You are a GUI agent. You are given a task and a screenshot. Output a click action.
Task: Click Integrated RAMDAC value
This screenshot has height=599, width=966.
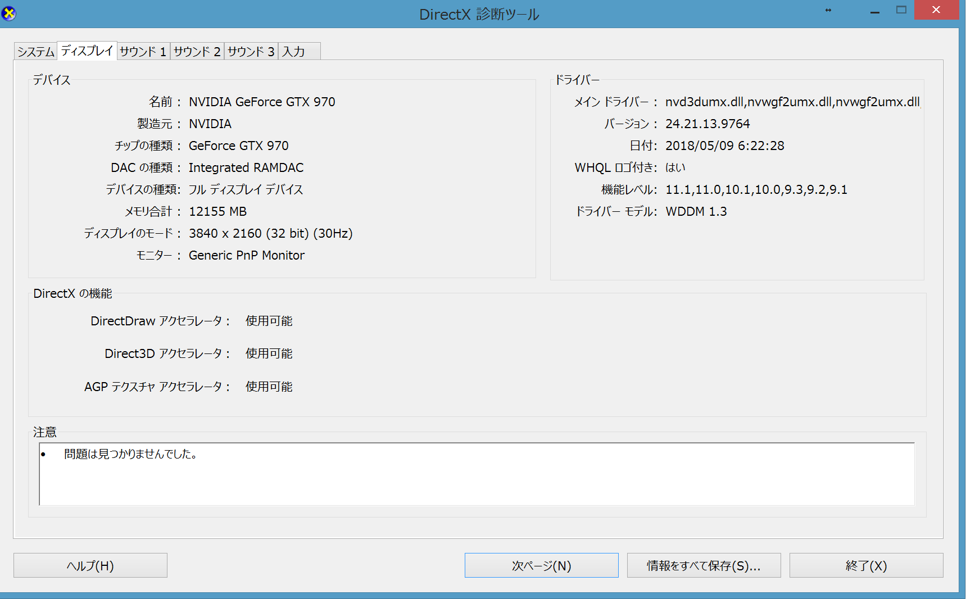[246, 167]
